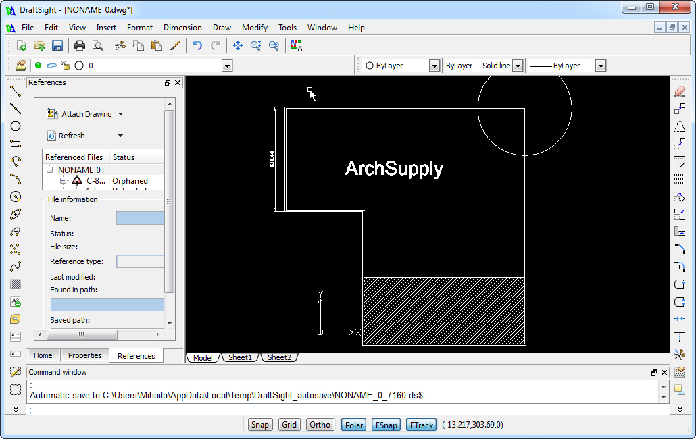Open the ByLayer color dropdown
Image resolution: width=696 pixels, height=439 pixels.
coord(434,66)
